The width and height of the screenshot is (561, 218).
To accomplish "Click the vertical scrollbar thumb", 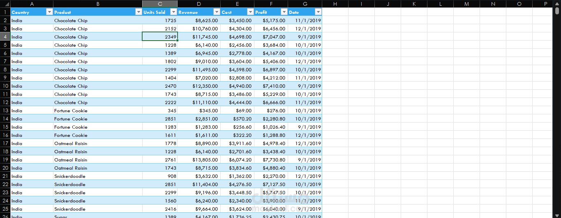I will coord(557,11).
